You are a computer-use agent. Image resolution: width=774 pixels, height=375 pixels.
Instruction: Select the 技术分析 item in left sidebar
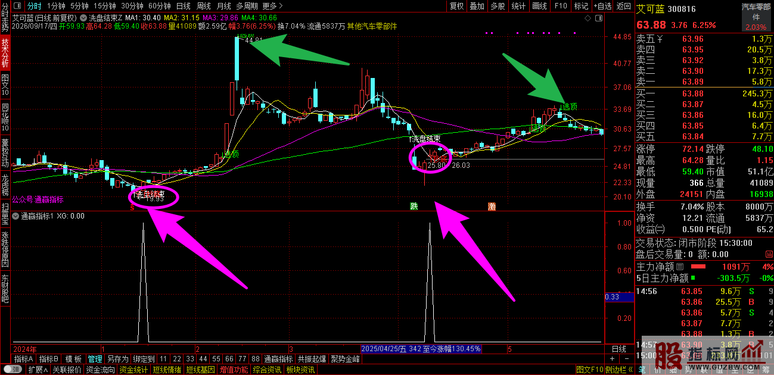point(5,52)
